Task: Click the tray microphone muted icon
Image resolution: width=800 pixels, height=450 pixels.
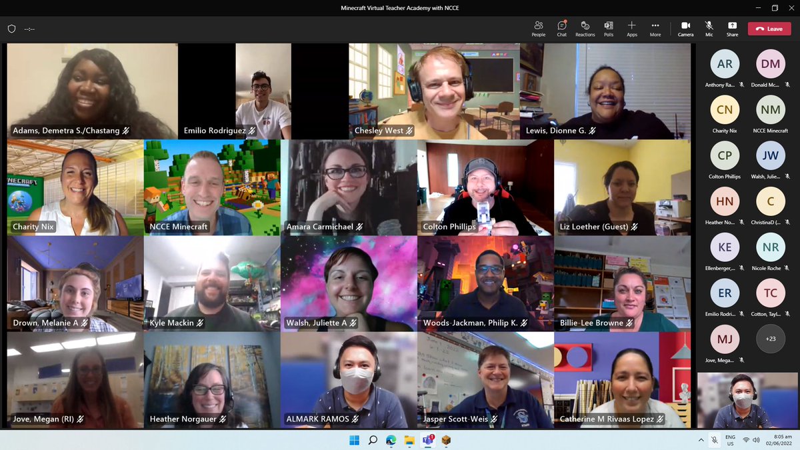Action: [715, 440]
